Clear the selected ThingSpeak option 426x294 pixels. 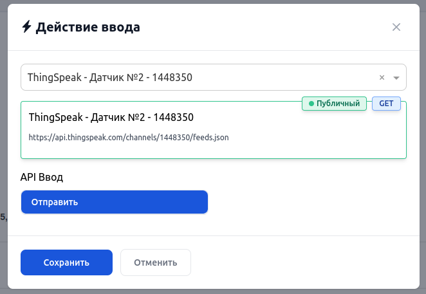pyautogui.click(x=382, y=78)
